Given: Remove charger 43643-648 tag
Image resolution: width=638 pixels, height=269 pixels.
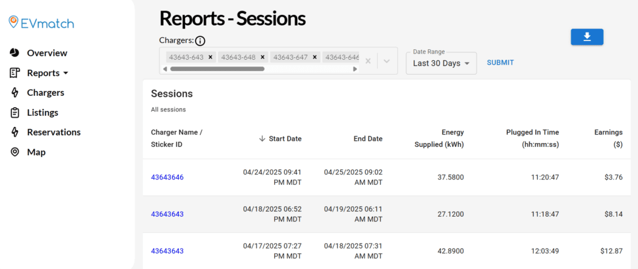Looking at the screenshot, I should (262, 57).
